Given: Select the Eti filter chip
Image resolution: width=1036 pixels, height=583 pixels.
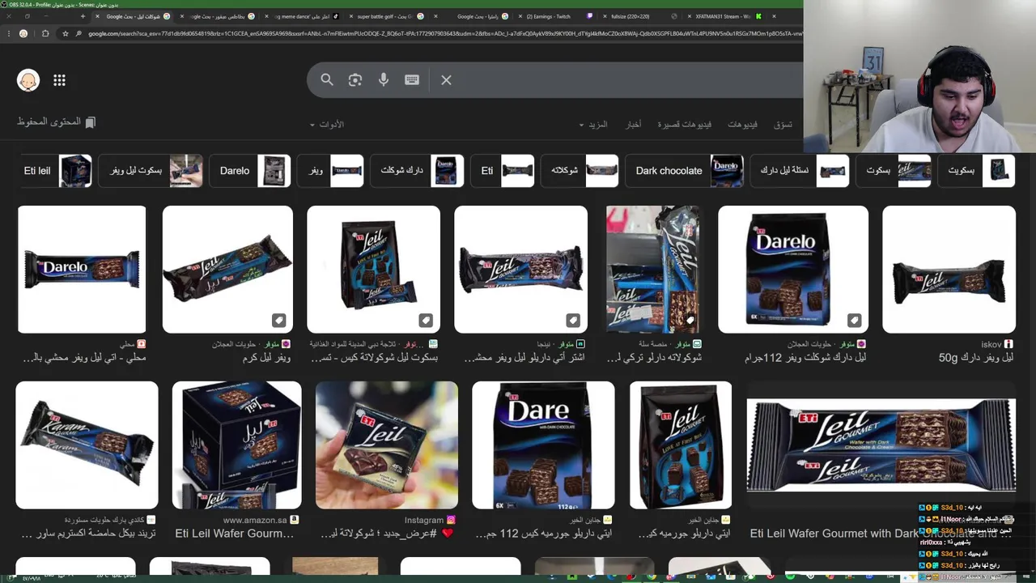Looking at the screenshot, I should 503,171.
